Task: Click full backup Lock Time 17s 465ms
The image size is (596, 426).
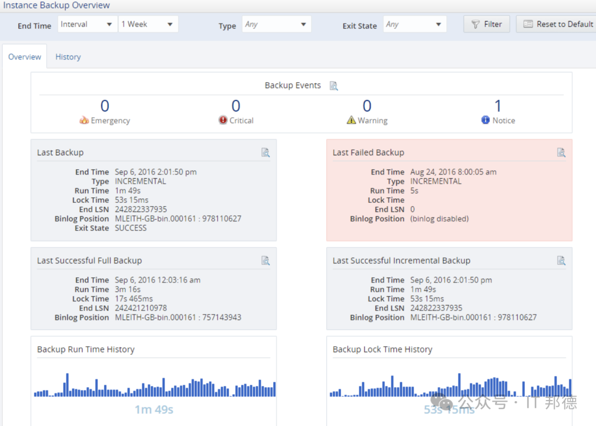Action: click(x=134, y=299)
